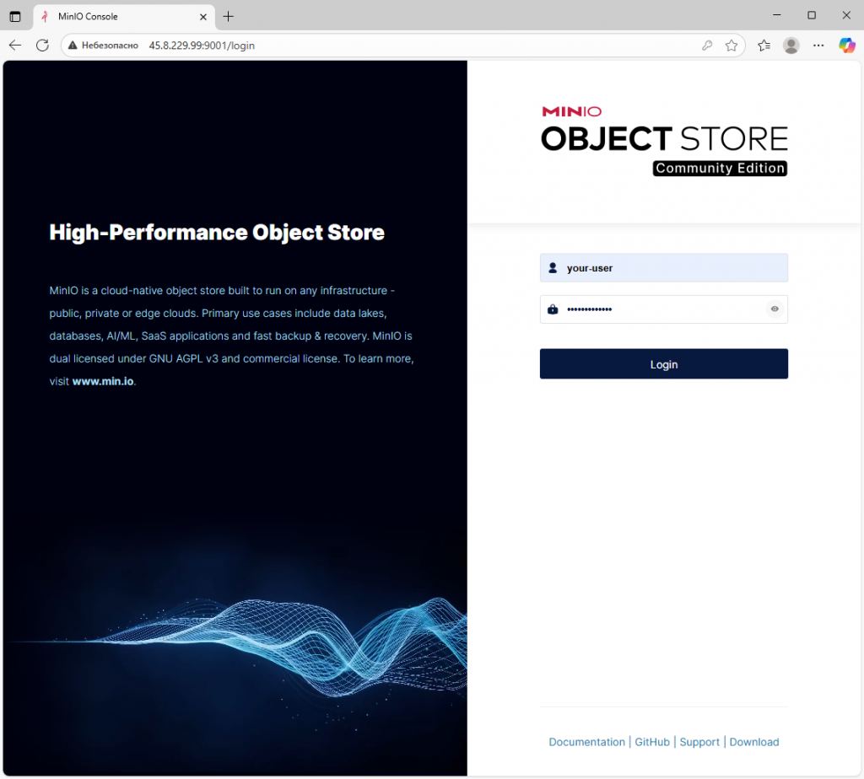Open the Support link
Image resolution: width=864 pixels, height=779 pixels.
[699, 742]
